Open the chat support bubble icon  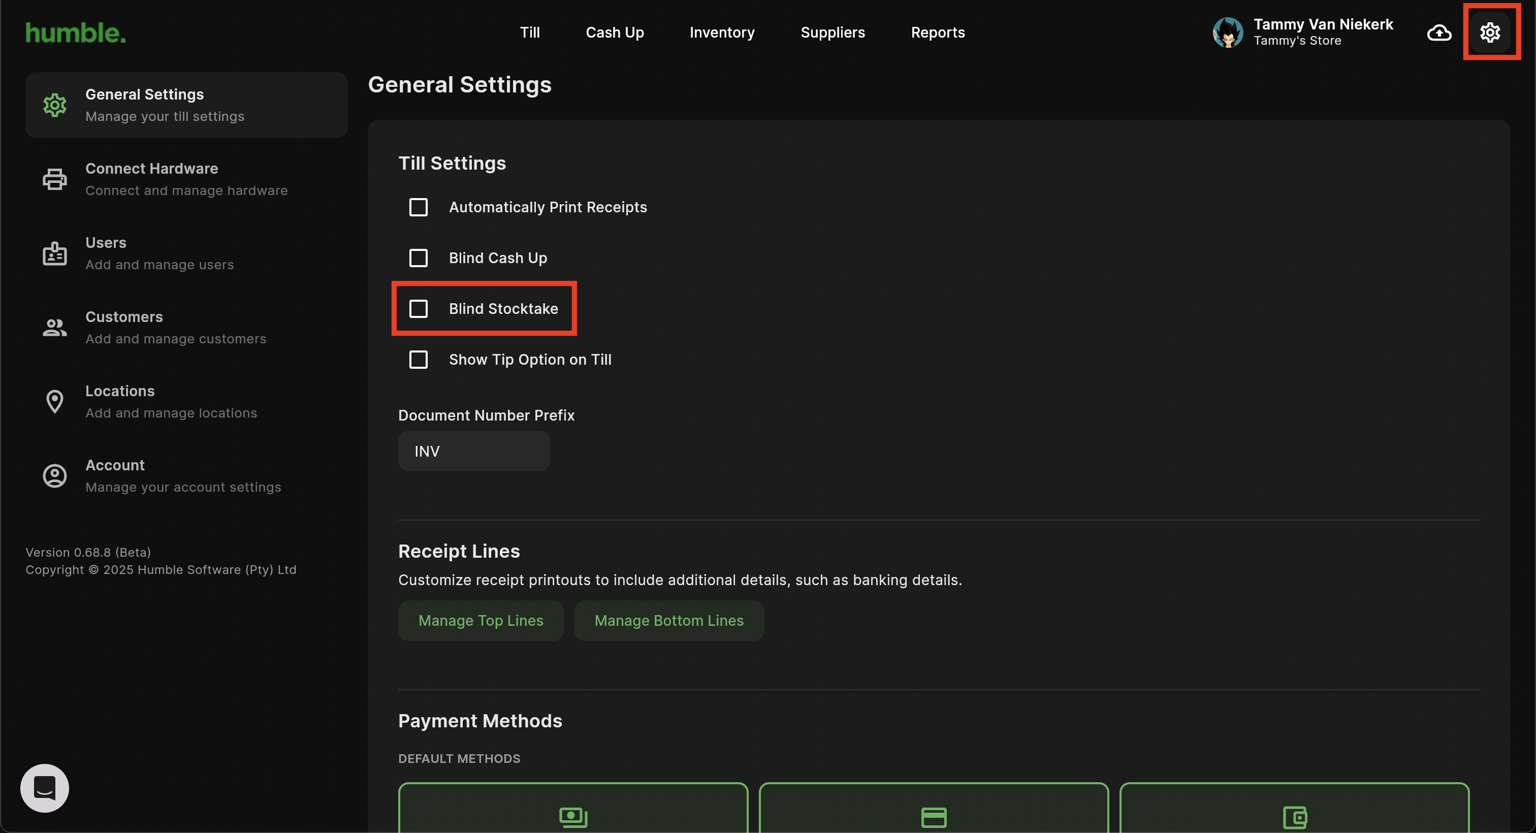click(x=45, y=788)
